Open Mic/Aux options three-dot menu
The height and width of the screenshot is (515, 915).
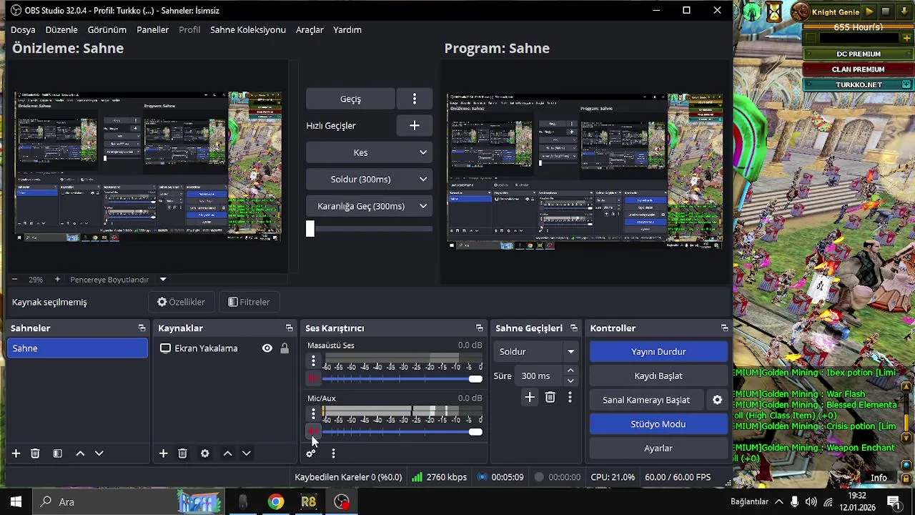[313, 414]
